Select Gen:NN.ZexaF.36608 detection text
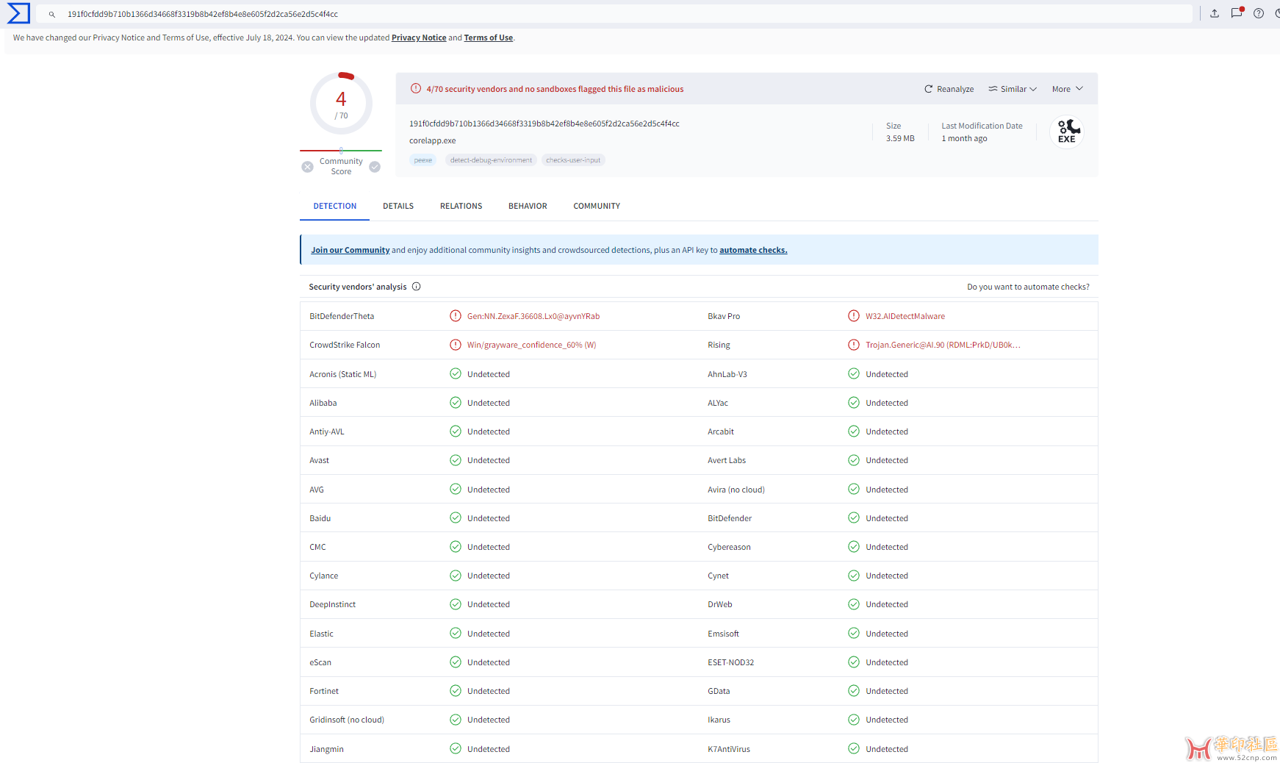The height and width of the screenshot is (763, 1280). [x=533, y=316]
